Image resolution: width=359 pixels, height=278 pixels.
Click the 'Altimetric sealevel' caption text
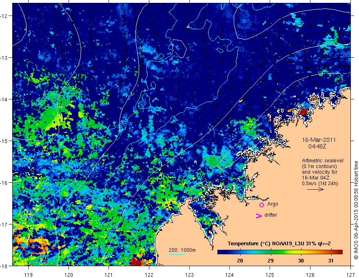[x=323, y=161]
